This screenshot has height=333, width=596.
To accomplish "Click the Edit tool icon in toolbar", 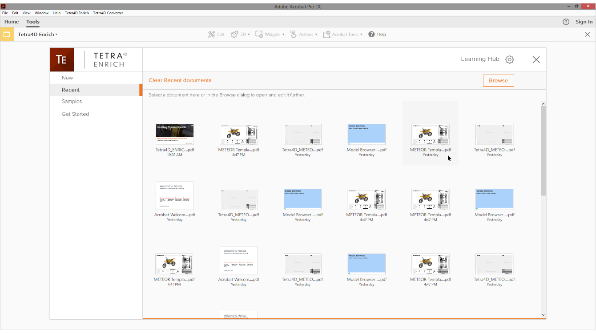I will point(212,34).
